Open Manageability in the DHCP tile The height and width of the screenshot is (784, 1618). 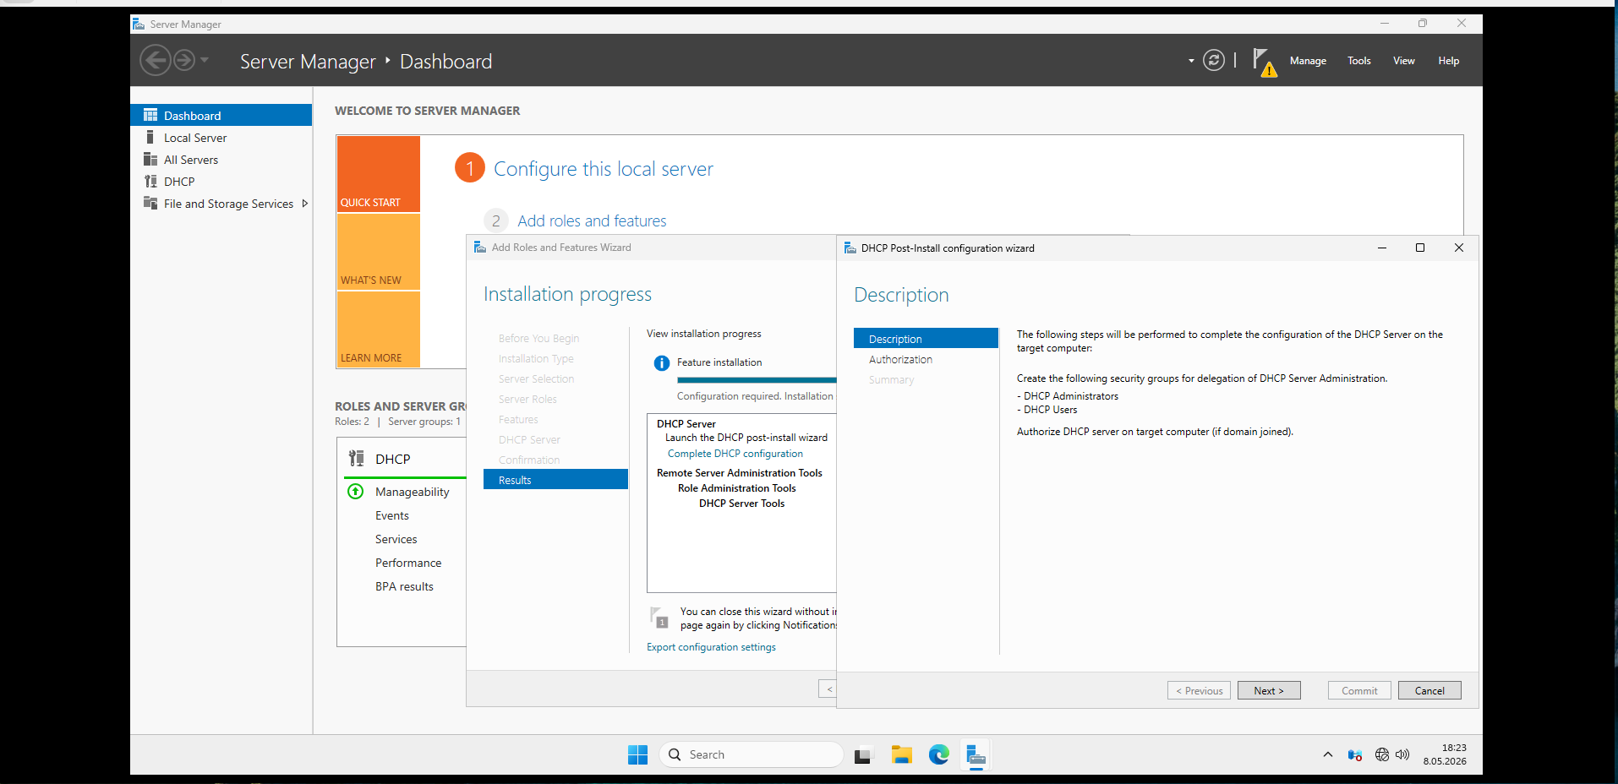point(413,492)
